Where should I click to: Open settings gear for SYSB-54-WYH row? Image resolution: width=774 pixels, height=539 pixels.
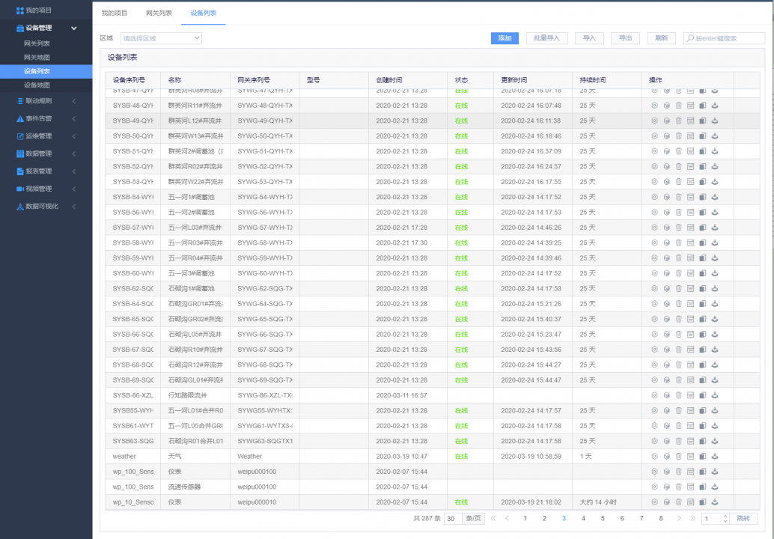tap(654, 197)
